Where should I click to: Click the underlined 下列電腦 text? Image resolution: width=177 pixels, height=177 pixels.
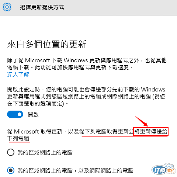pyautogui.click(x=18, y=139)
